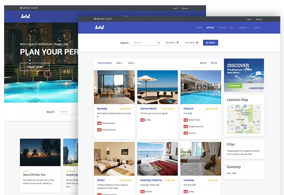Click Berkeley room photo thumbnail
The image size is (284, 195).
114,87
